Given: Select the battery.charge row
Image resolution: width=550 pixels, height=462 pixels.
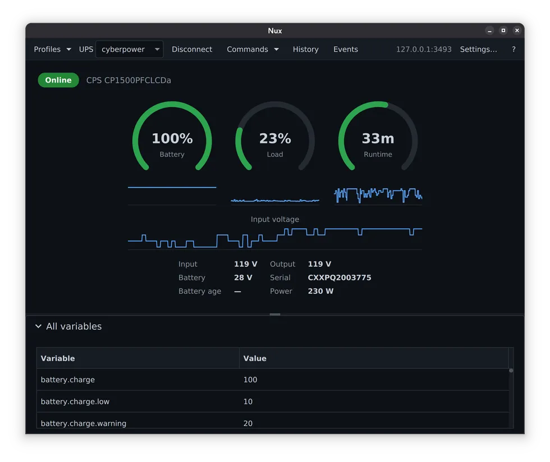Looking at the screenshot, I should tap(273, 380).
